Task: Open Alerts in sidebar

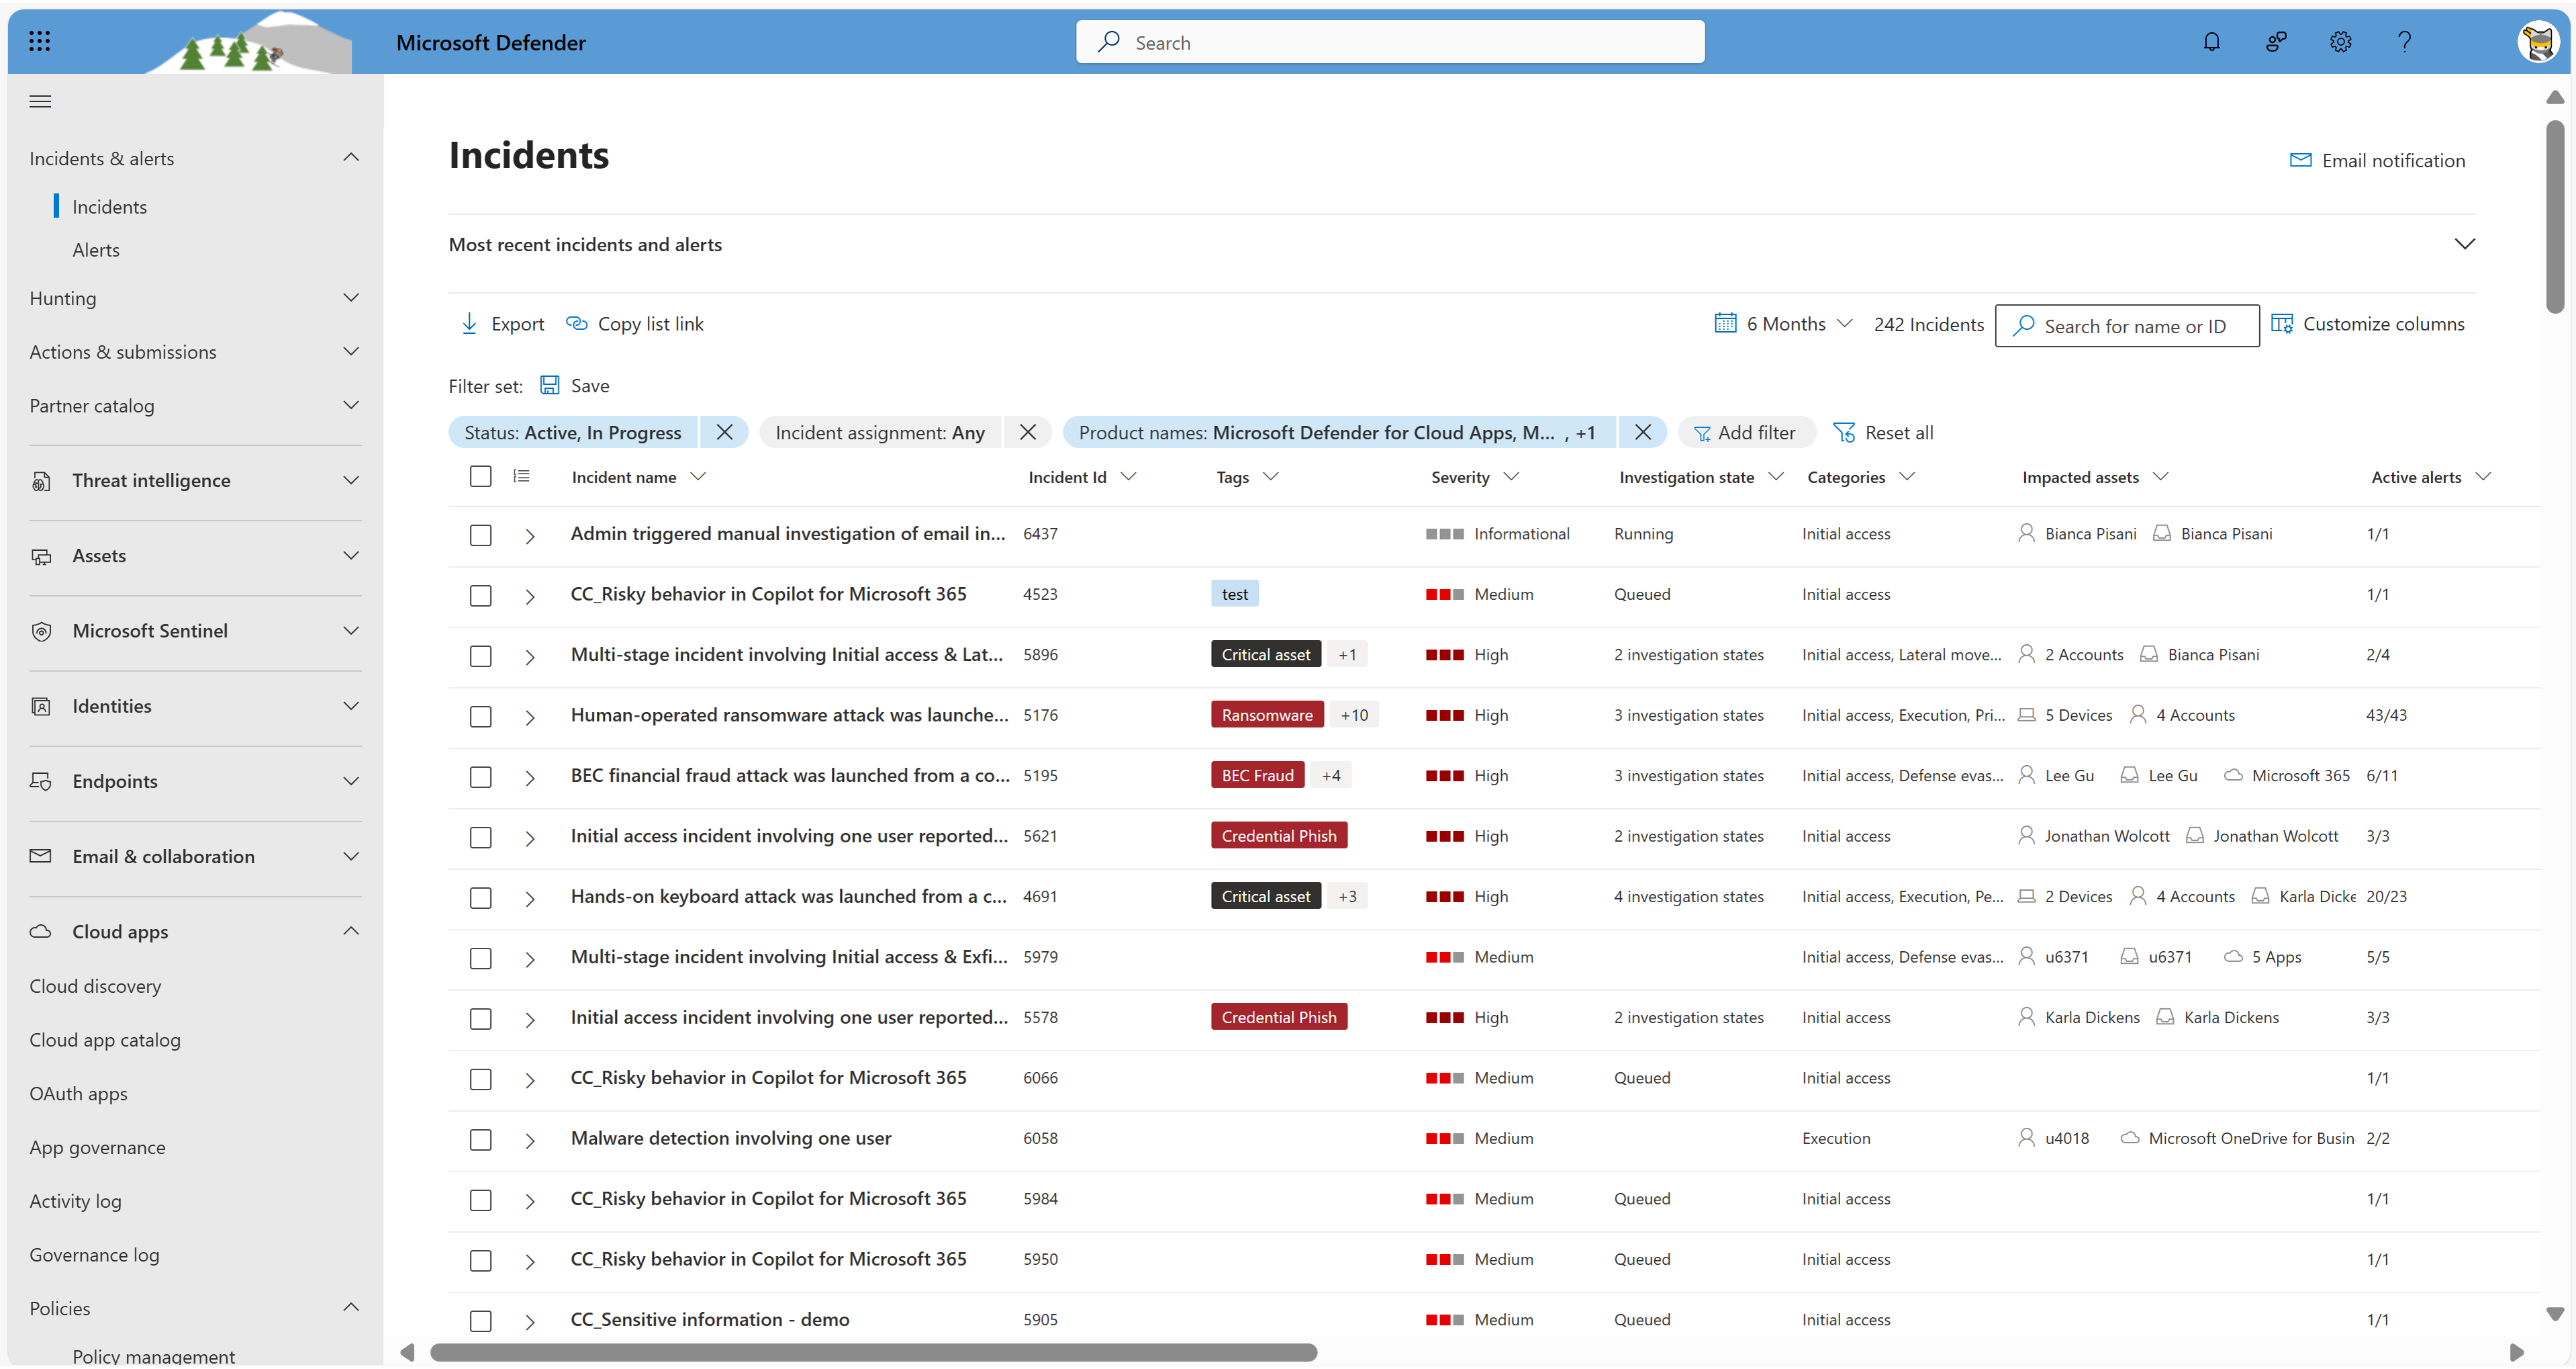Action: click(96, 250)
